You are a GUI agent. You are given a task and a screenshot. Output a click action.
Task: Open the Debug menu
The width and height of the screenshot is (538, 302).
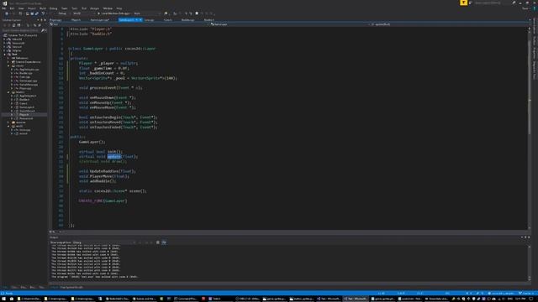53,8
